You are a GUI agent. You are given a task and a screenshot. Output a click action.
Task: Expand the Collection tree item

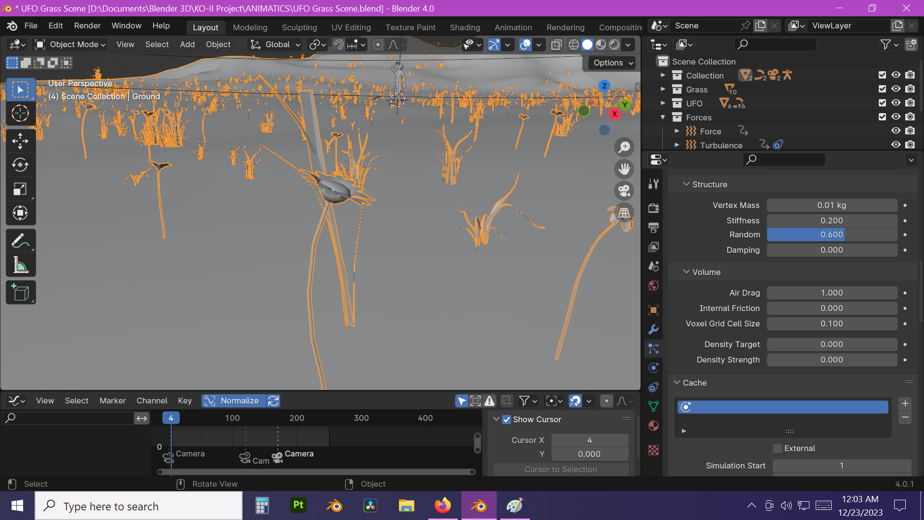click(x=663, y=75)
